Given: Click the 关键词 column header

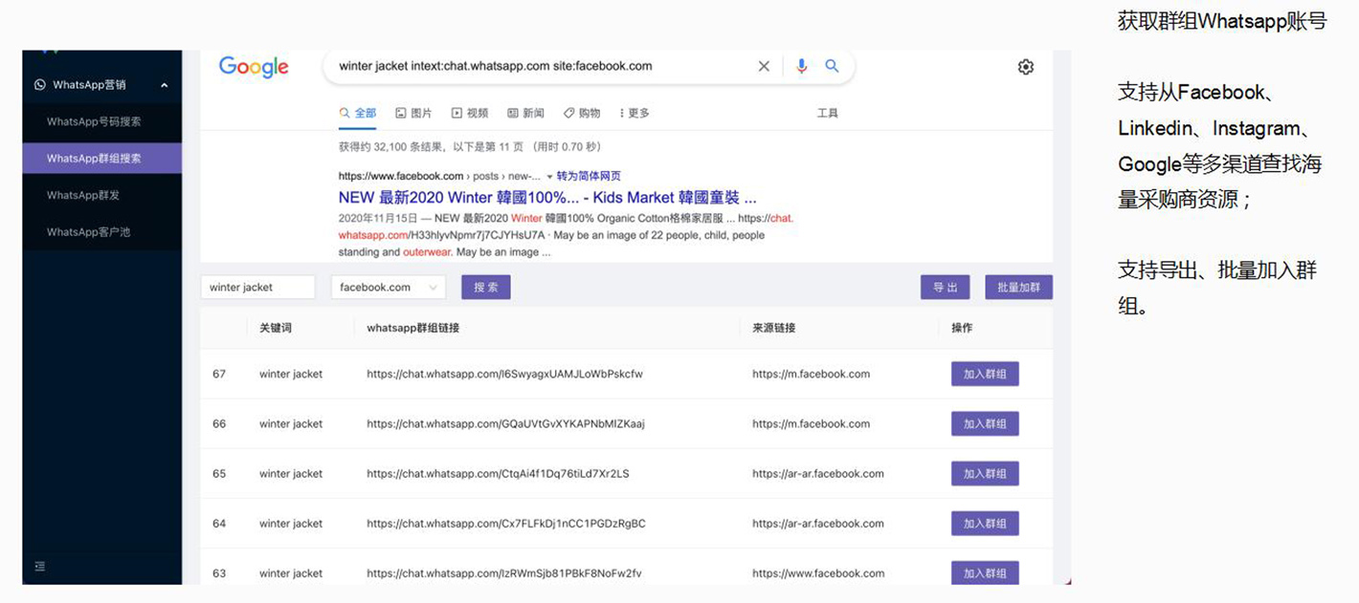Looking at the screenshot, I should pyautogui.click(x=276, y=328).
